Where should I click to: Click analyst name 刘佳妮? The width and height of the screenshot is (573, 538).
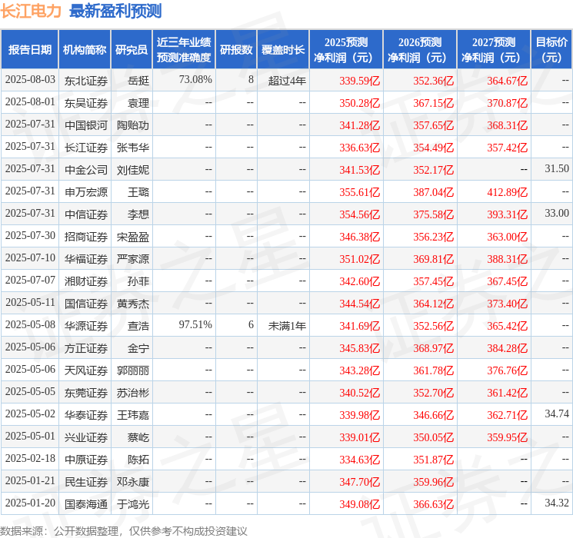tap(133, 170)
